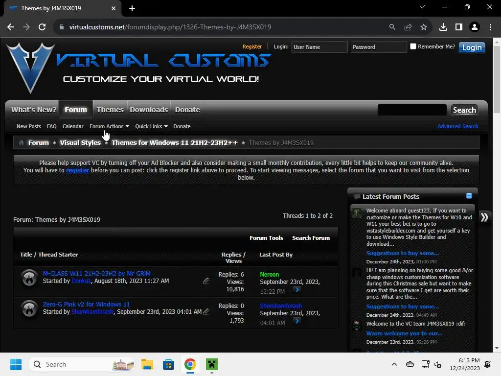Click the Zero-G Pink thread status icon

pyautogui.click(x=29, y=309)
